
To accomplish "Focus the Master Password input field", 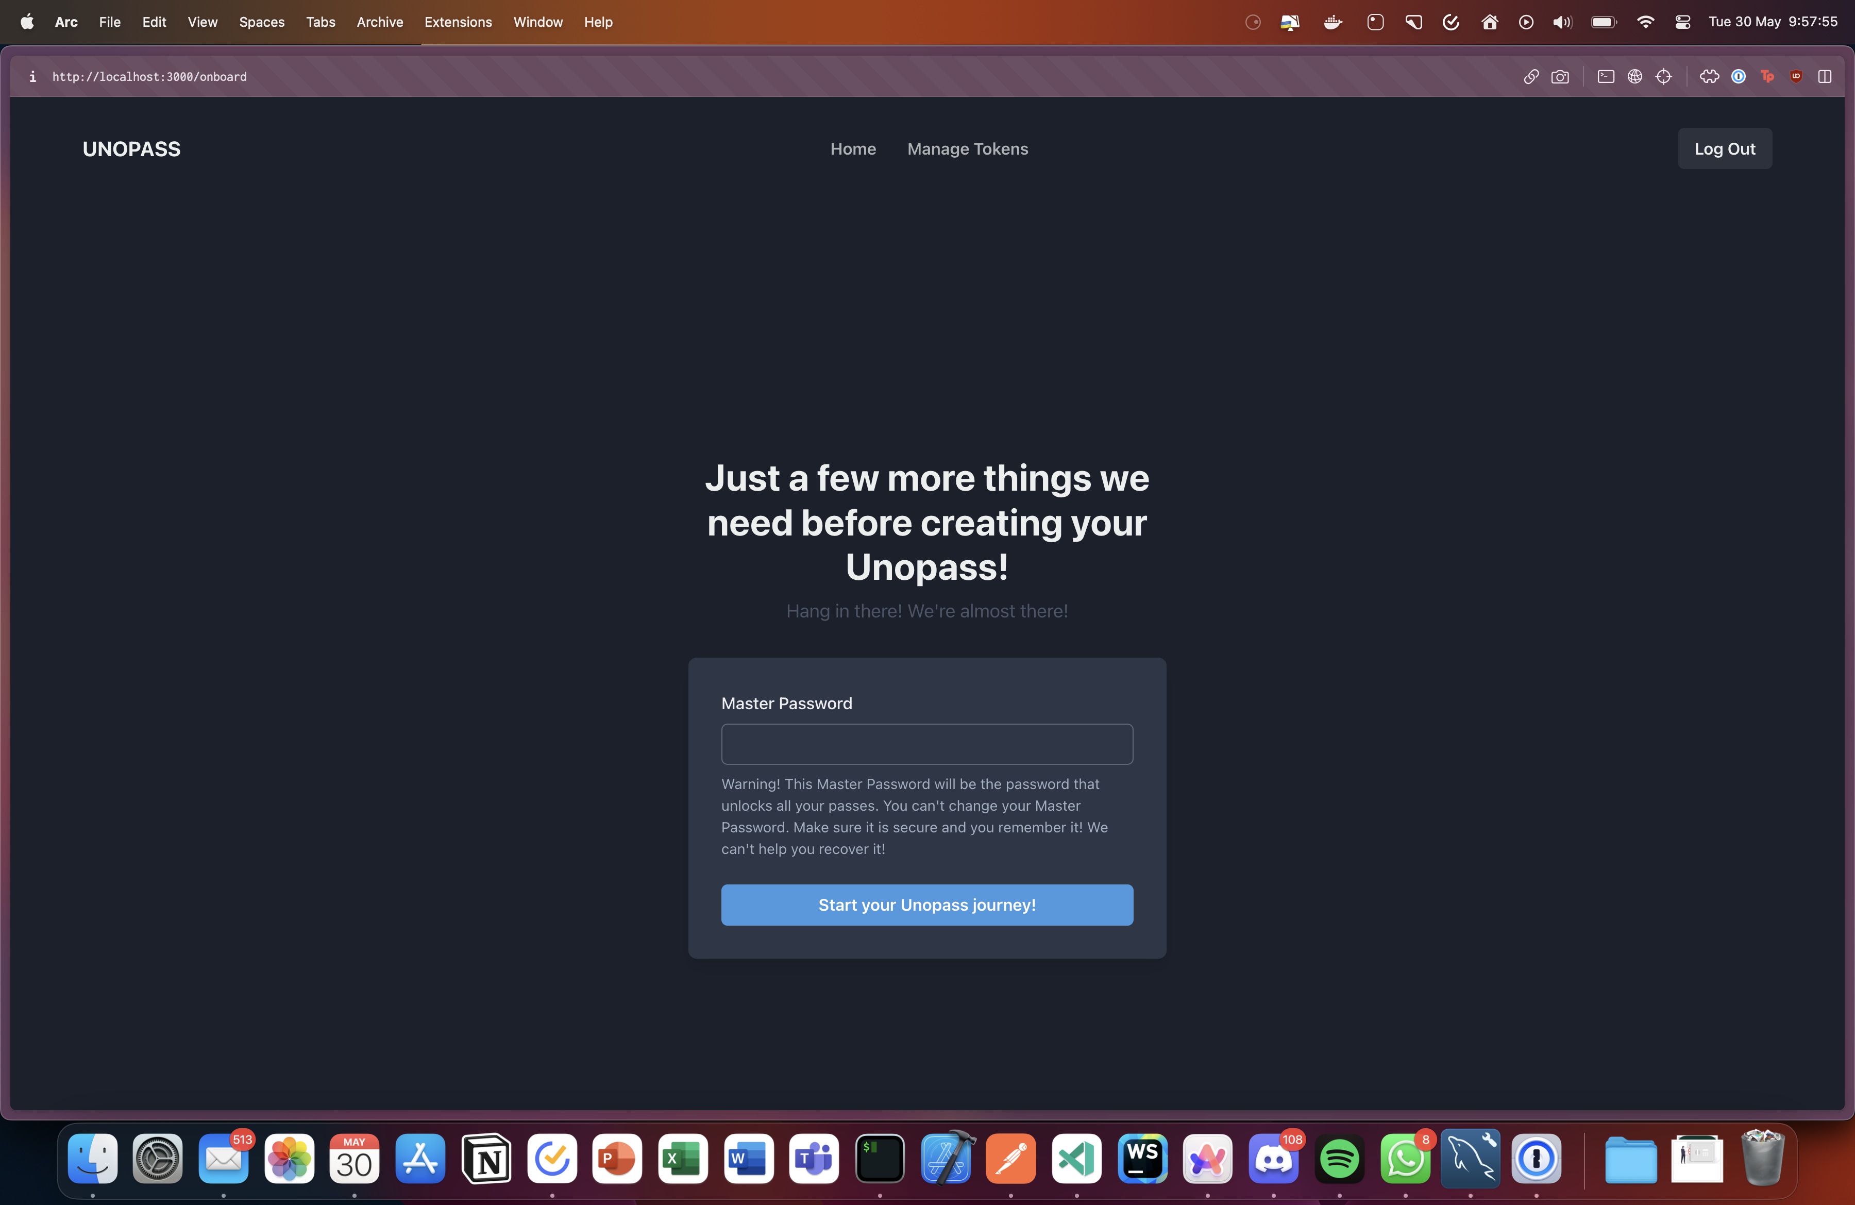I will click(x=926, y=744).
